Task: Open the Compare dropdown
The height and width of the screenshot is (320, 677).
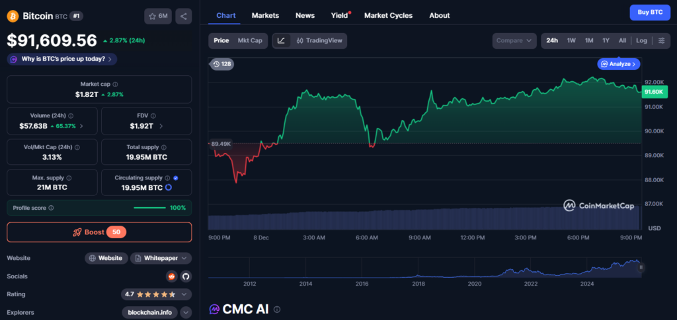Action: pos(514,41)
